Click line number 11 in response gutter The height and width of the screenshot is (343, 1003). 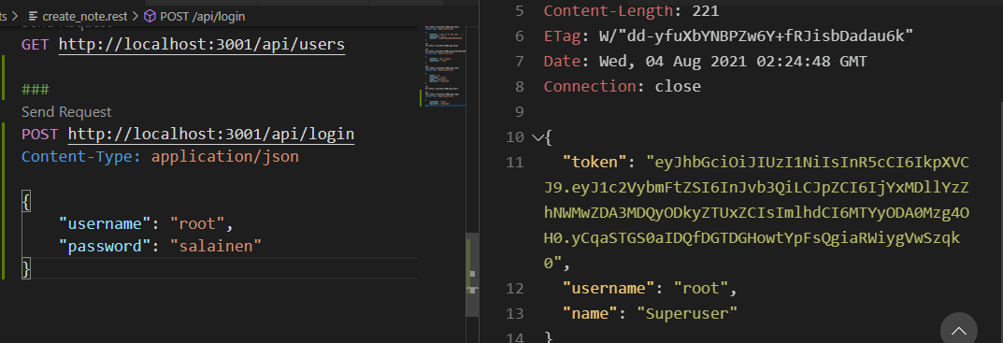click(515, 162)
